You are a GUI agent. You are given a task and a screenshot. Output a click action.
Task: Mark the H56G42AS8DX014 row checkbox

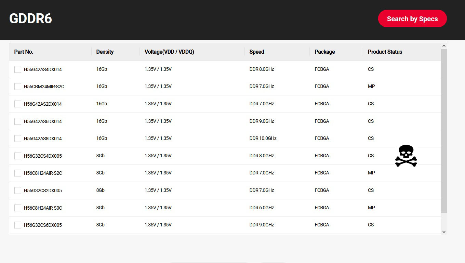click(x=18, y=139)
